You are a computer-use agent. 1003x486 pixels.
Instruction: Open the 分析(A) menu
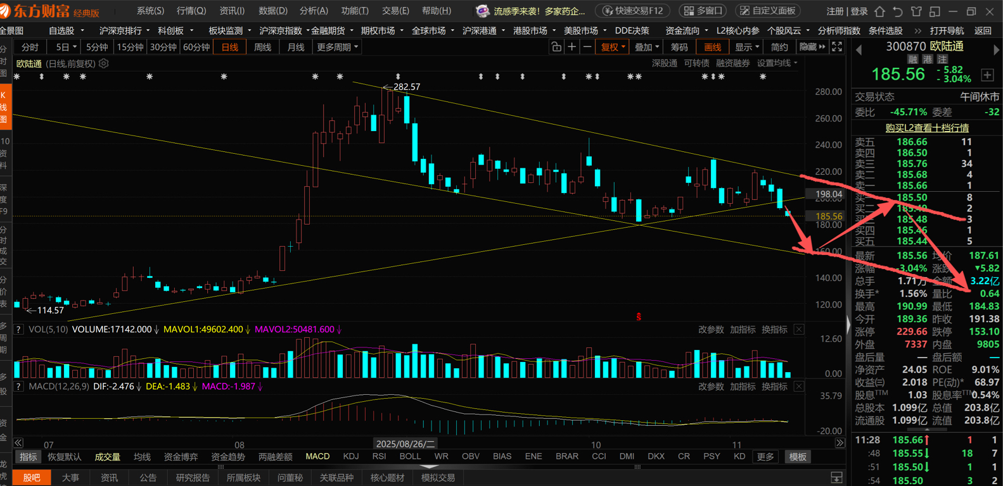pos(314,11)
